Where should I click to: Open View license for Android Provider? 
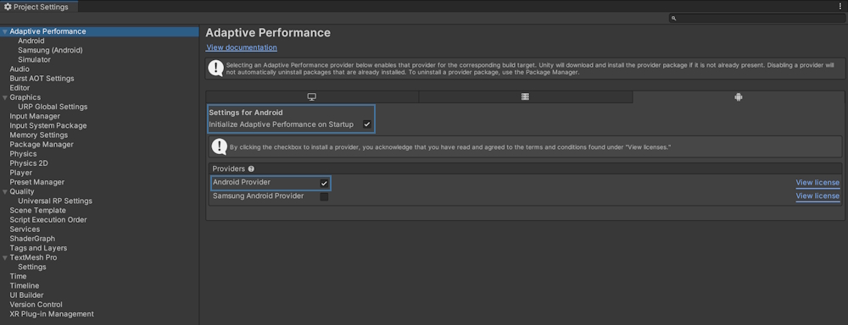(817, 183)
